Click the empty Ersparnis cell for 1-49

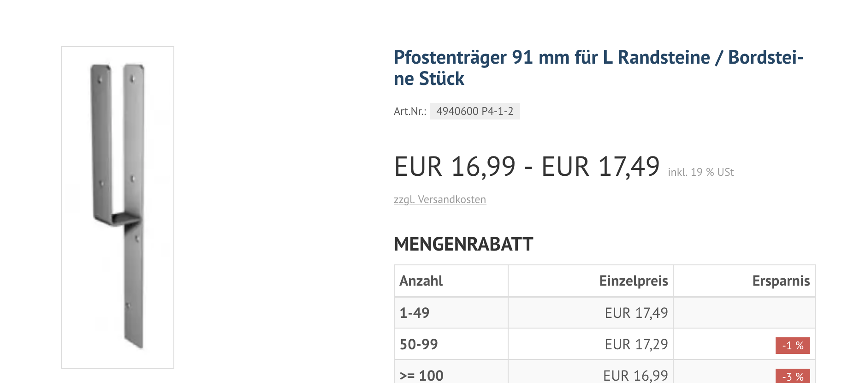pos(744,313)
